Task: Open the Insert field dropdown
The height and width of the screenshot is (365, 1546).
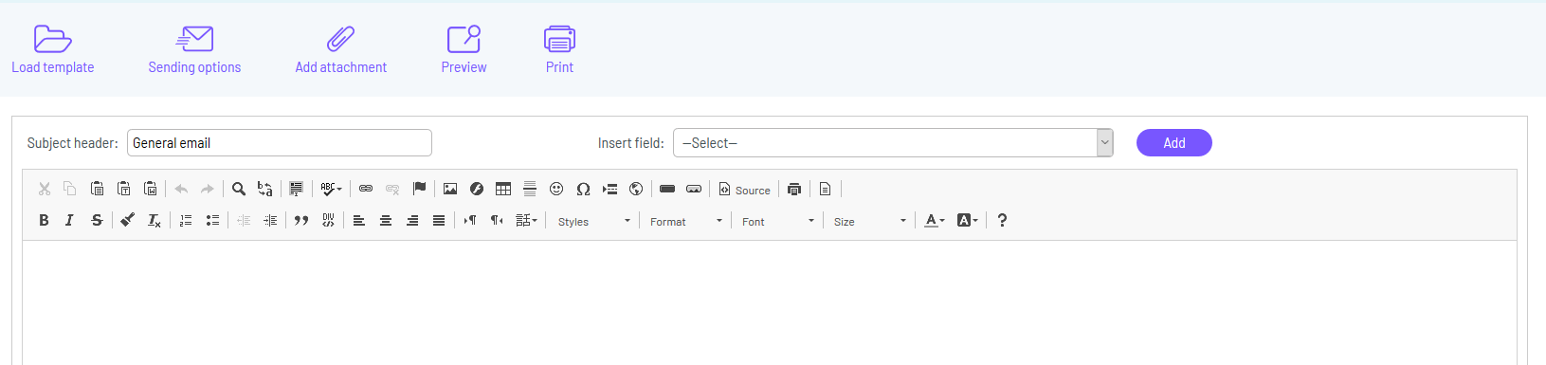Action: [893, 143]
